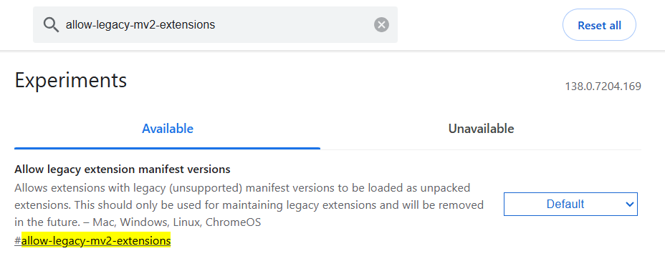
Task: Focus the search flags text field
Action: click(216, 25)
